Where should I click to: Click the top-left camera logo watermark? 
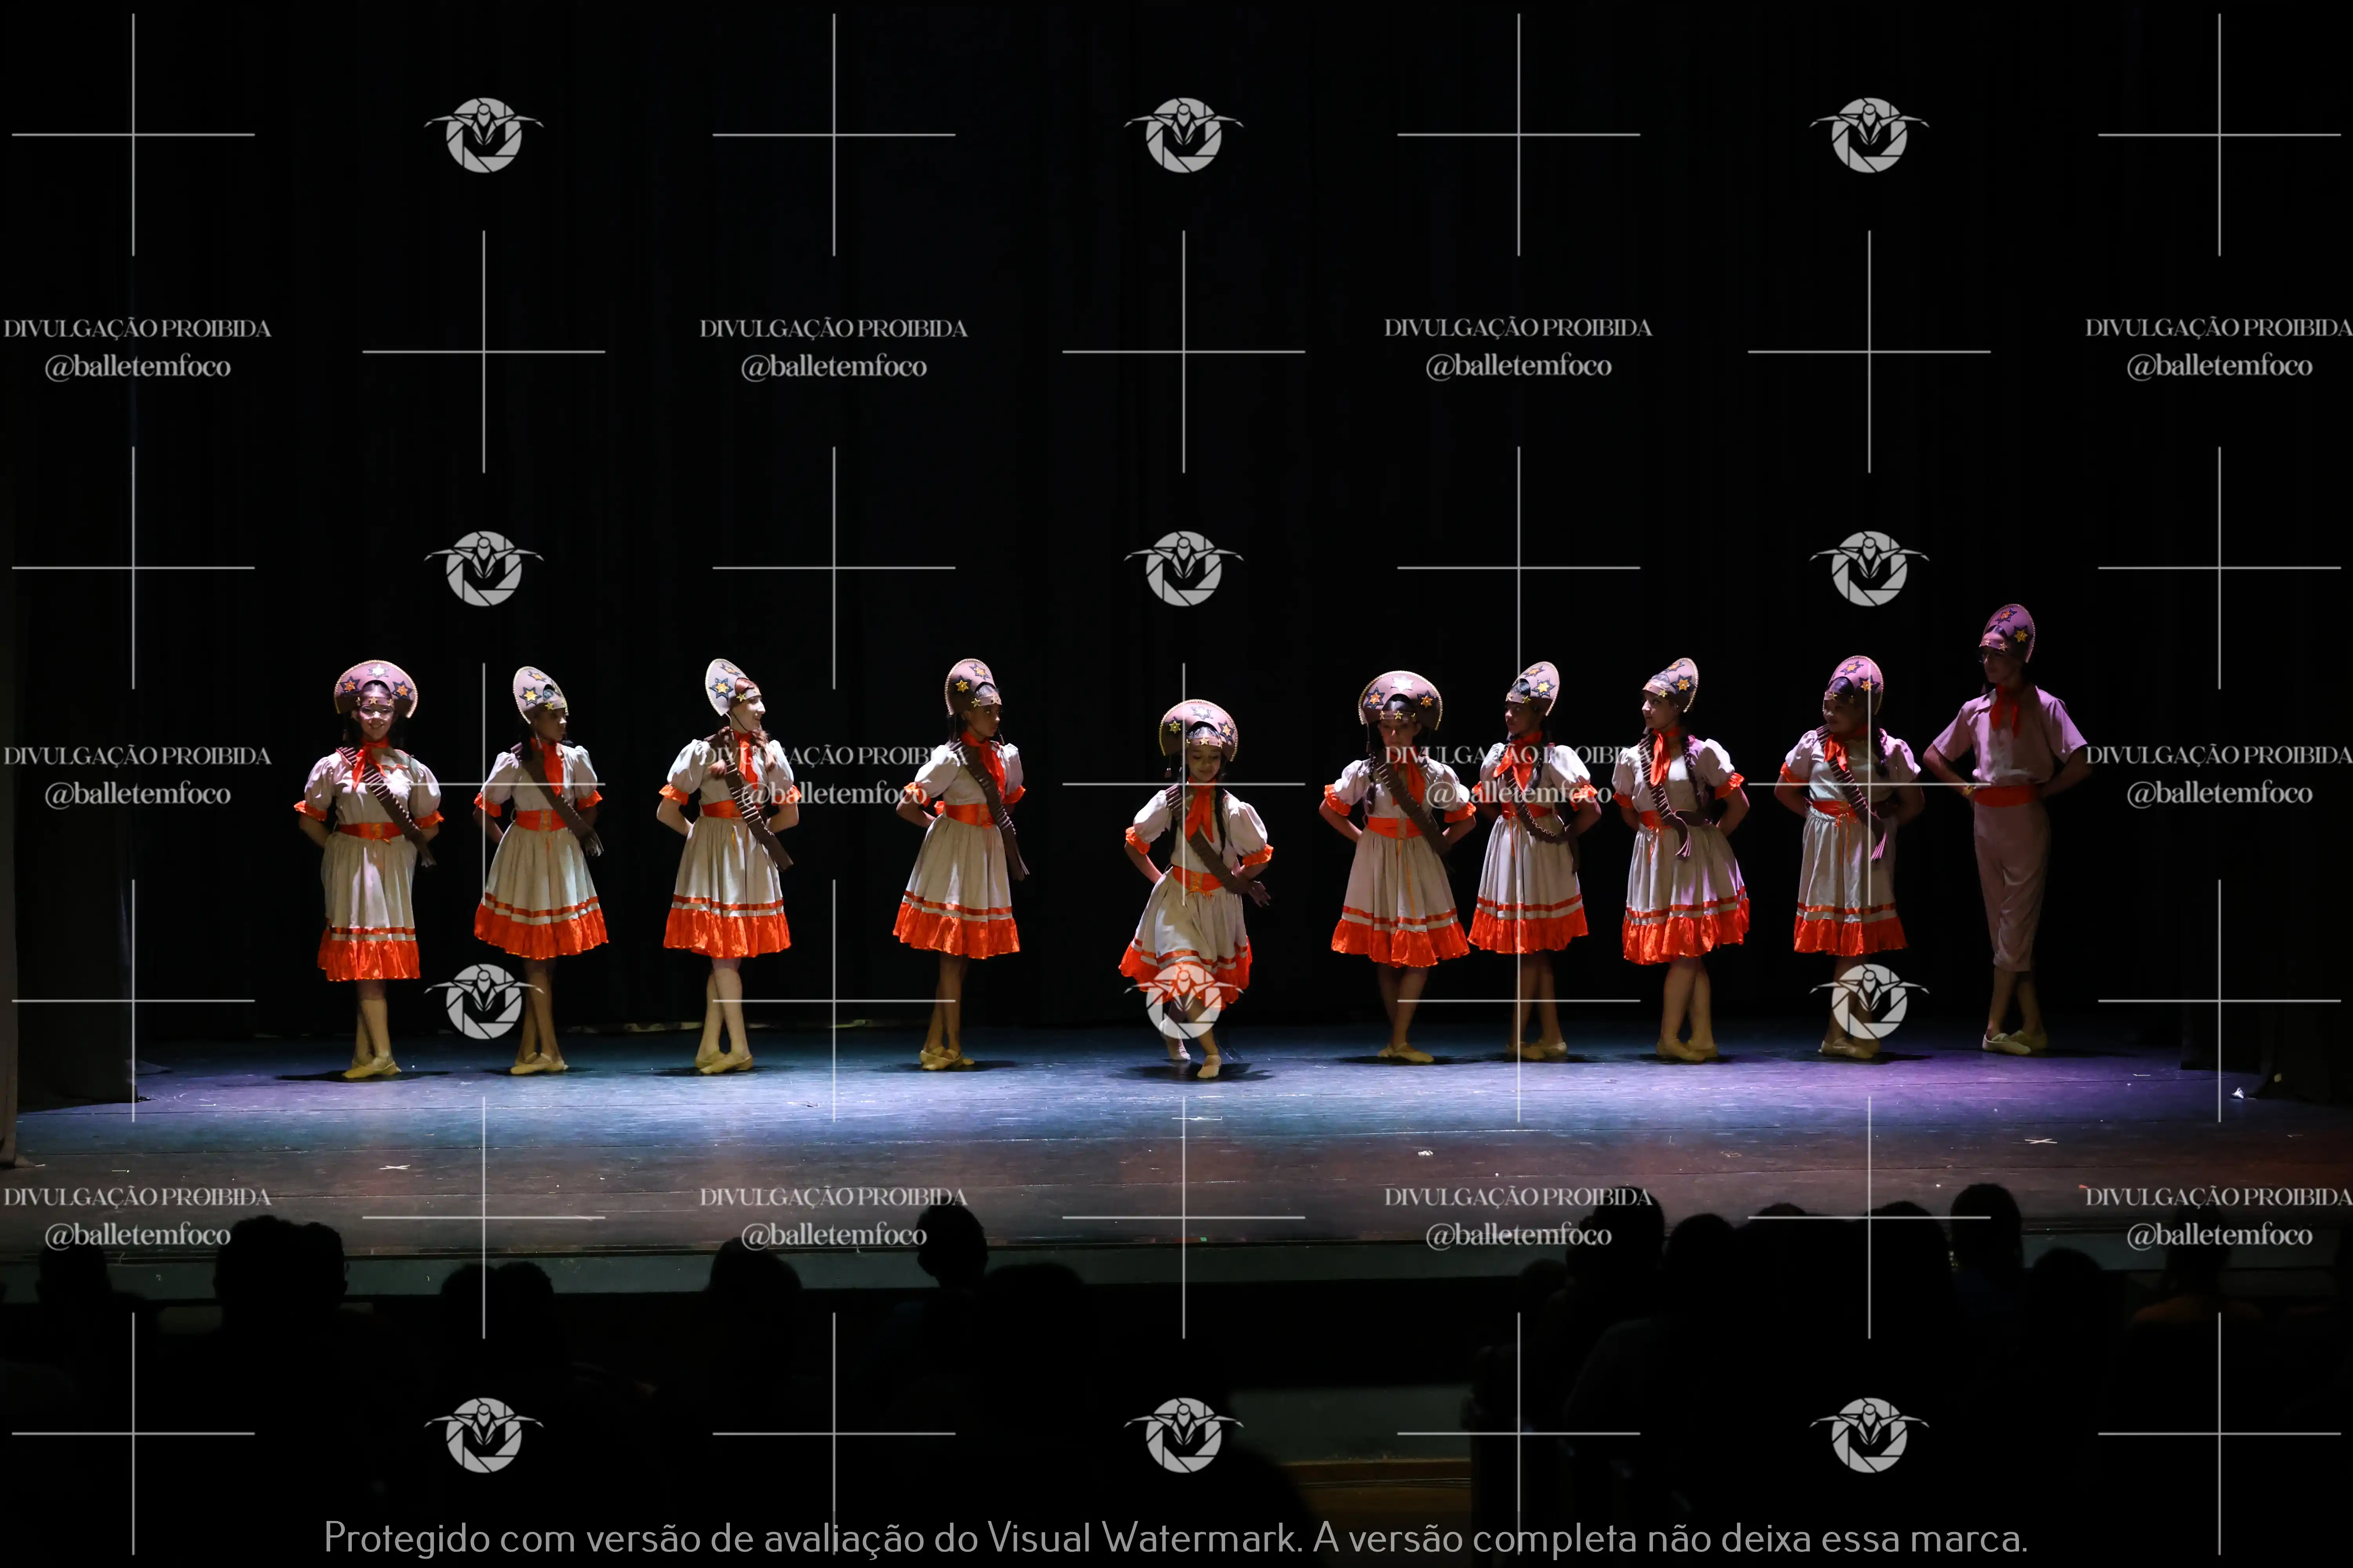pyautogui.click(x=483, y=135)
